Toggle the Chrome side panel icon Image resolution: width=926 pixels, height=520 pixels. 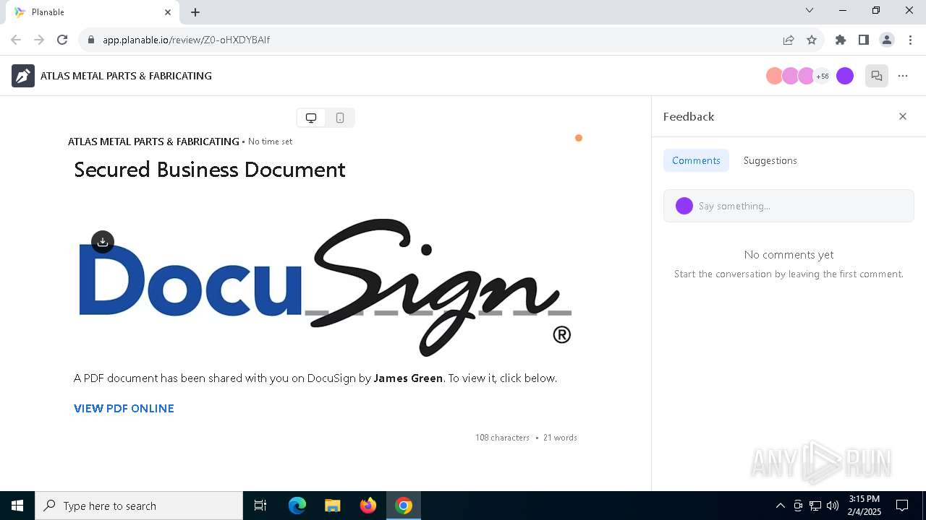point(864,40)
